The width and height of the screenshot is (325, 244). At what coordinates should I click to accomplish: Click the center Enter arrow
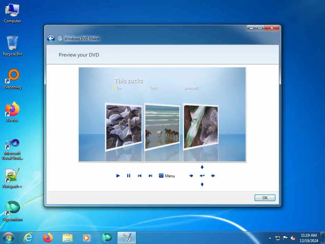click(x=202, y=176)
